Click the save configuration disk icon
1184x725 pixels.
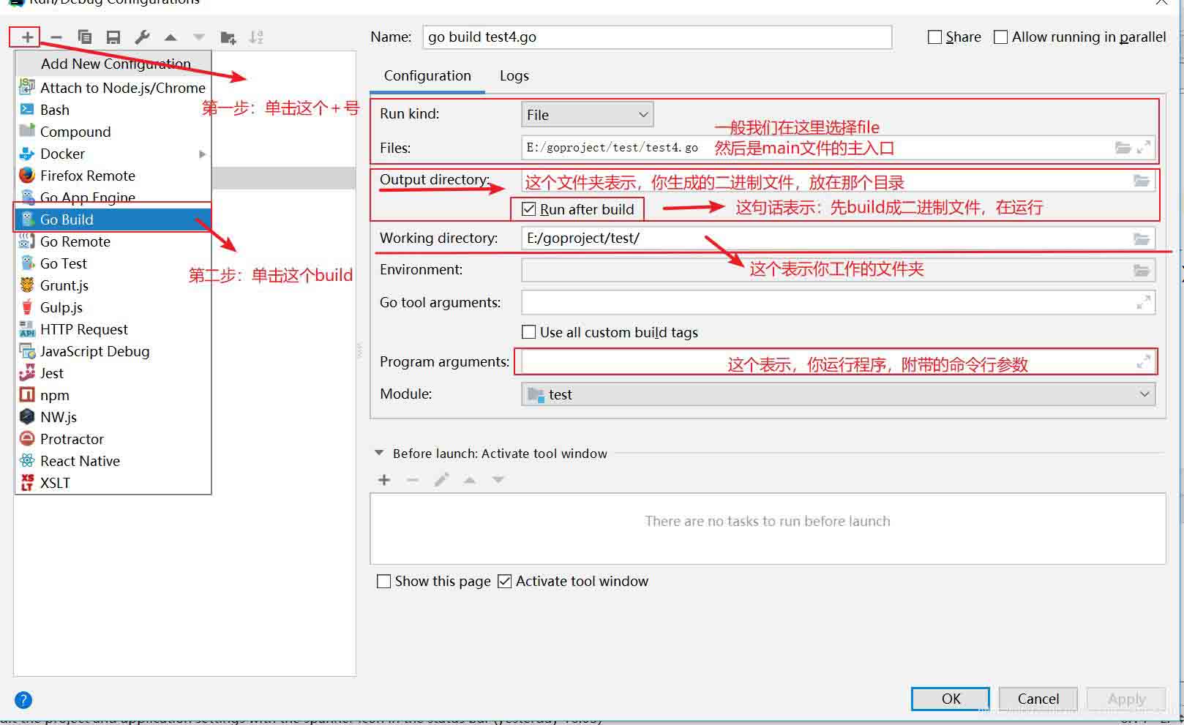113,37
